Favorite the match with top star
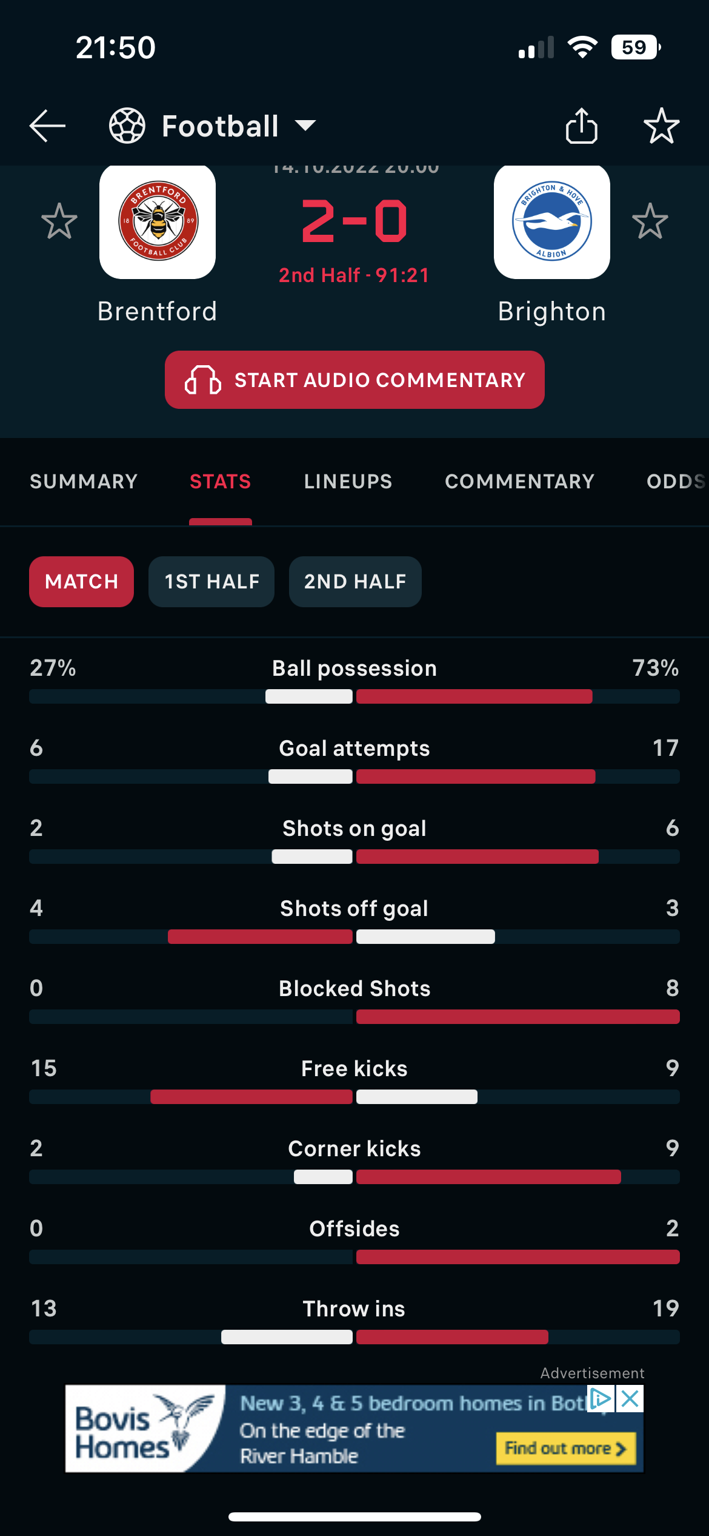Screen dimensions: 709x1536 point(661,126)
